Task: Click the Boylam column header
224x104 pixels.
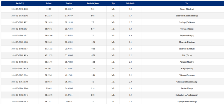Action: 69,3
